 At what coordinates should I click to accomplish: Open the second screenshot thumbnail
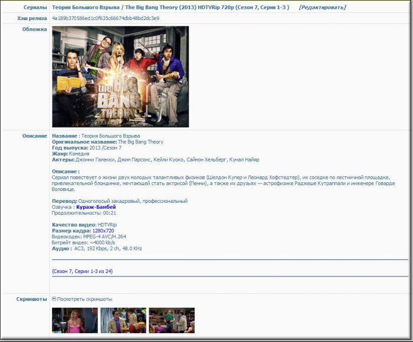(123, 320)
